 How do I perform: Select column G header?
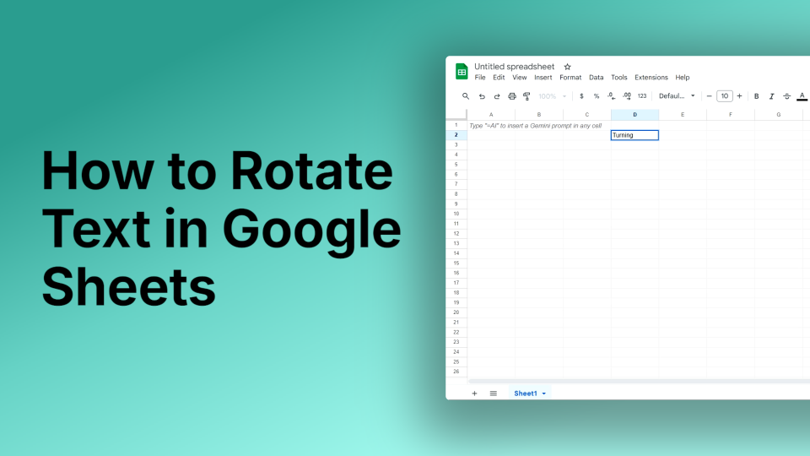779,115
